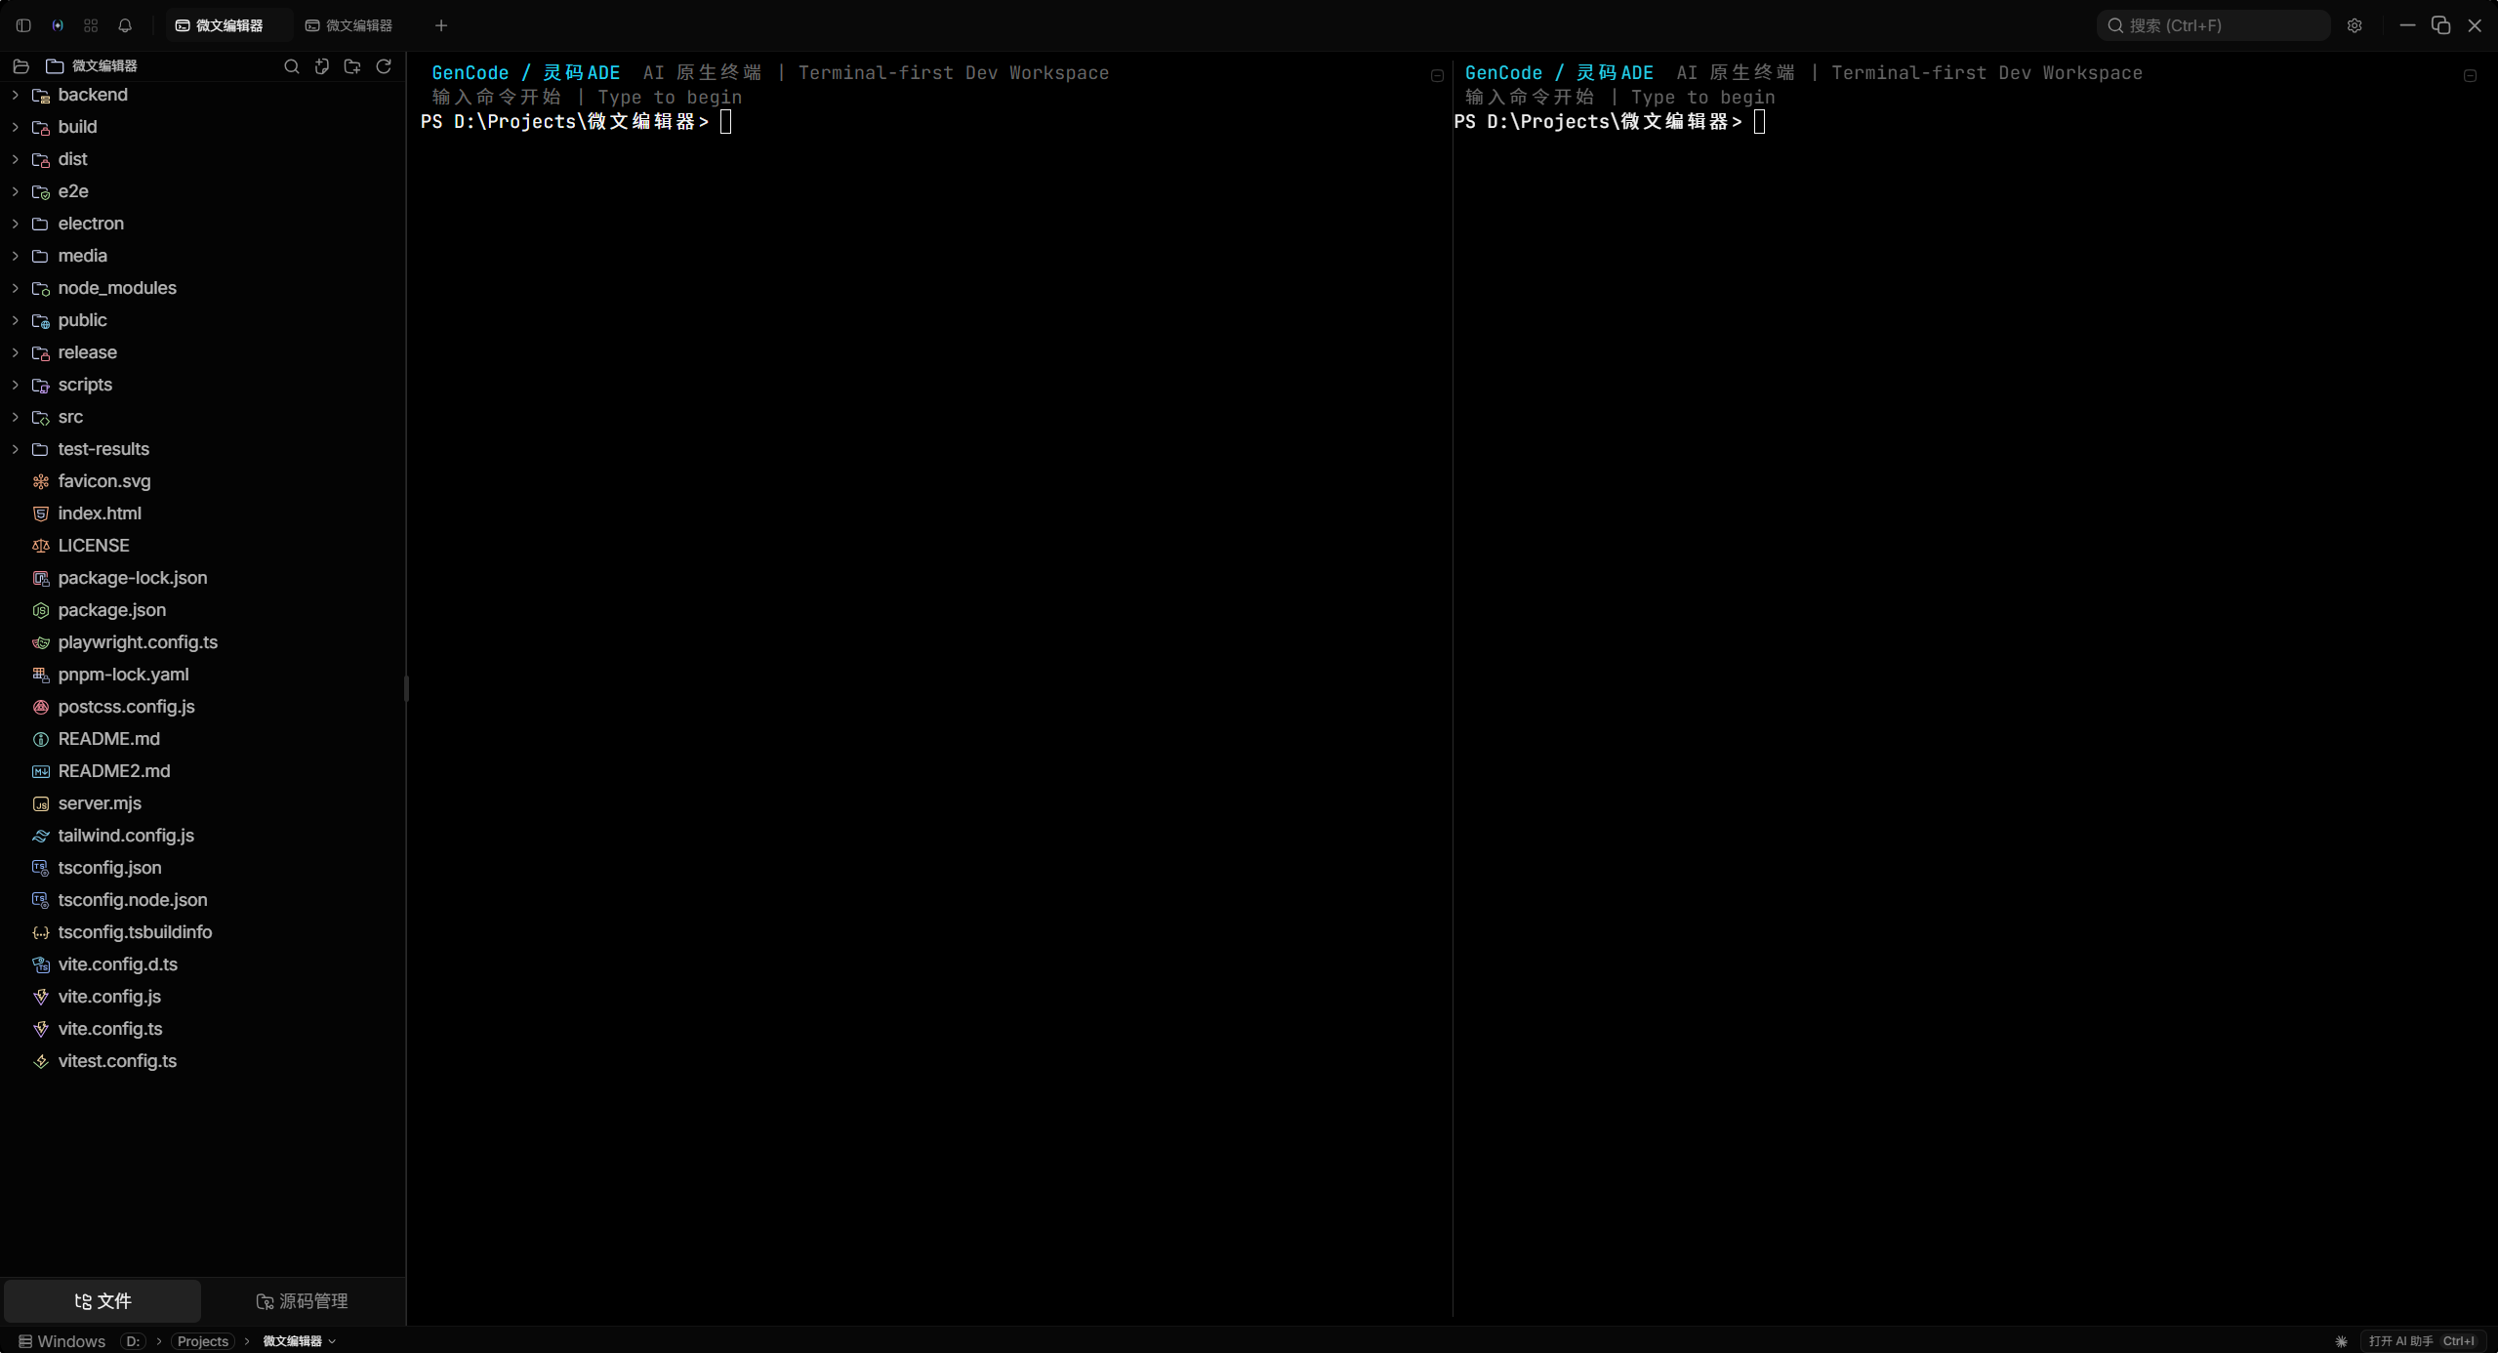
Task: Click the D: drive breadcrumb
Action: click(x=133, y=1341)
